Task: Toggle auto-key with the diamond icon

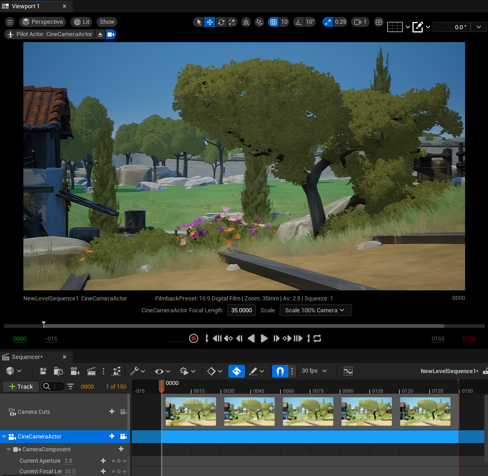Action: [x=211, y=371]
